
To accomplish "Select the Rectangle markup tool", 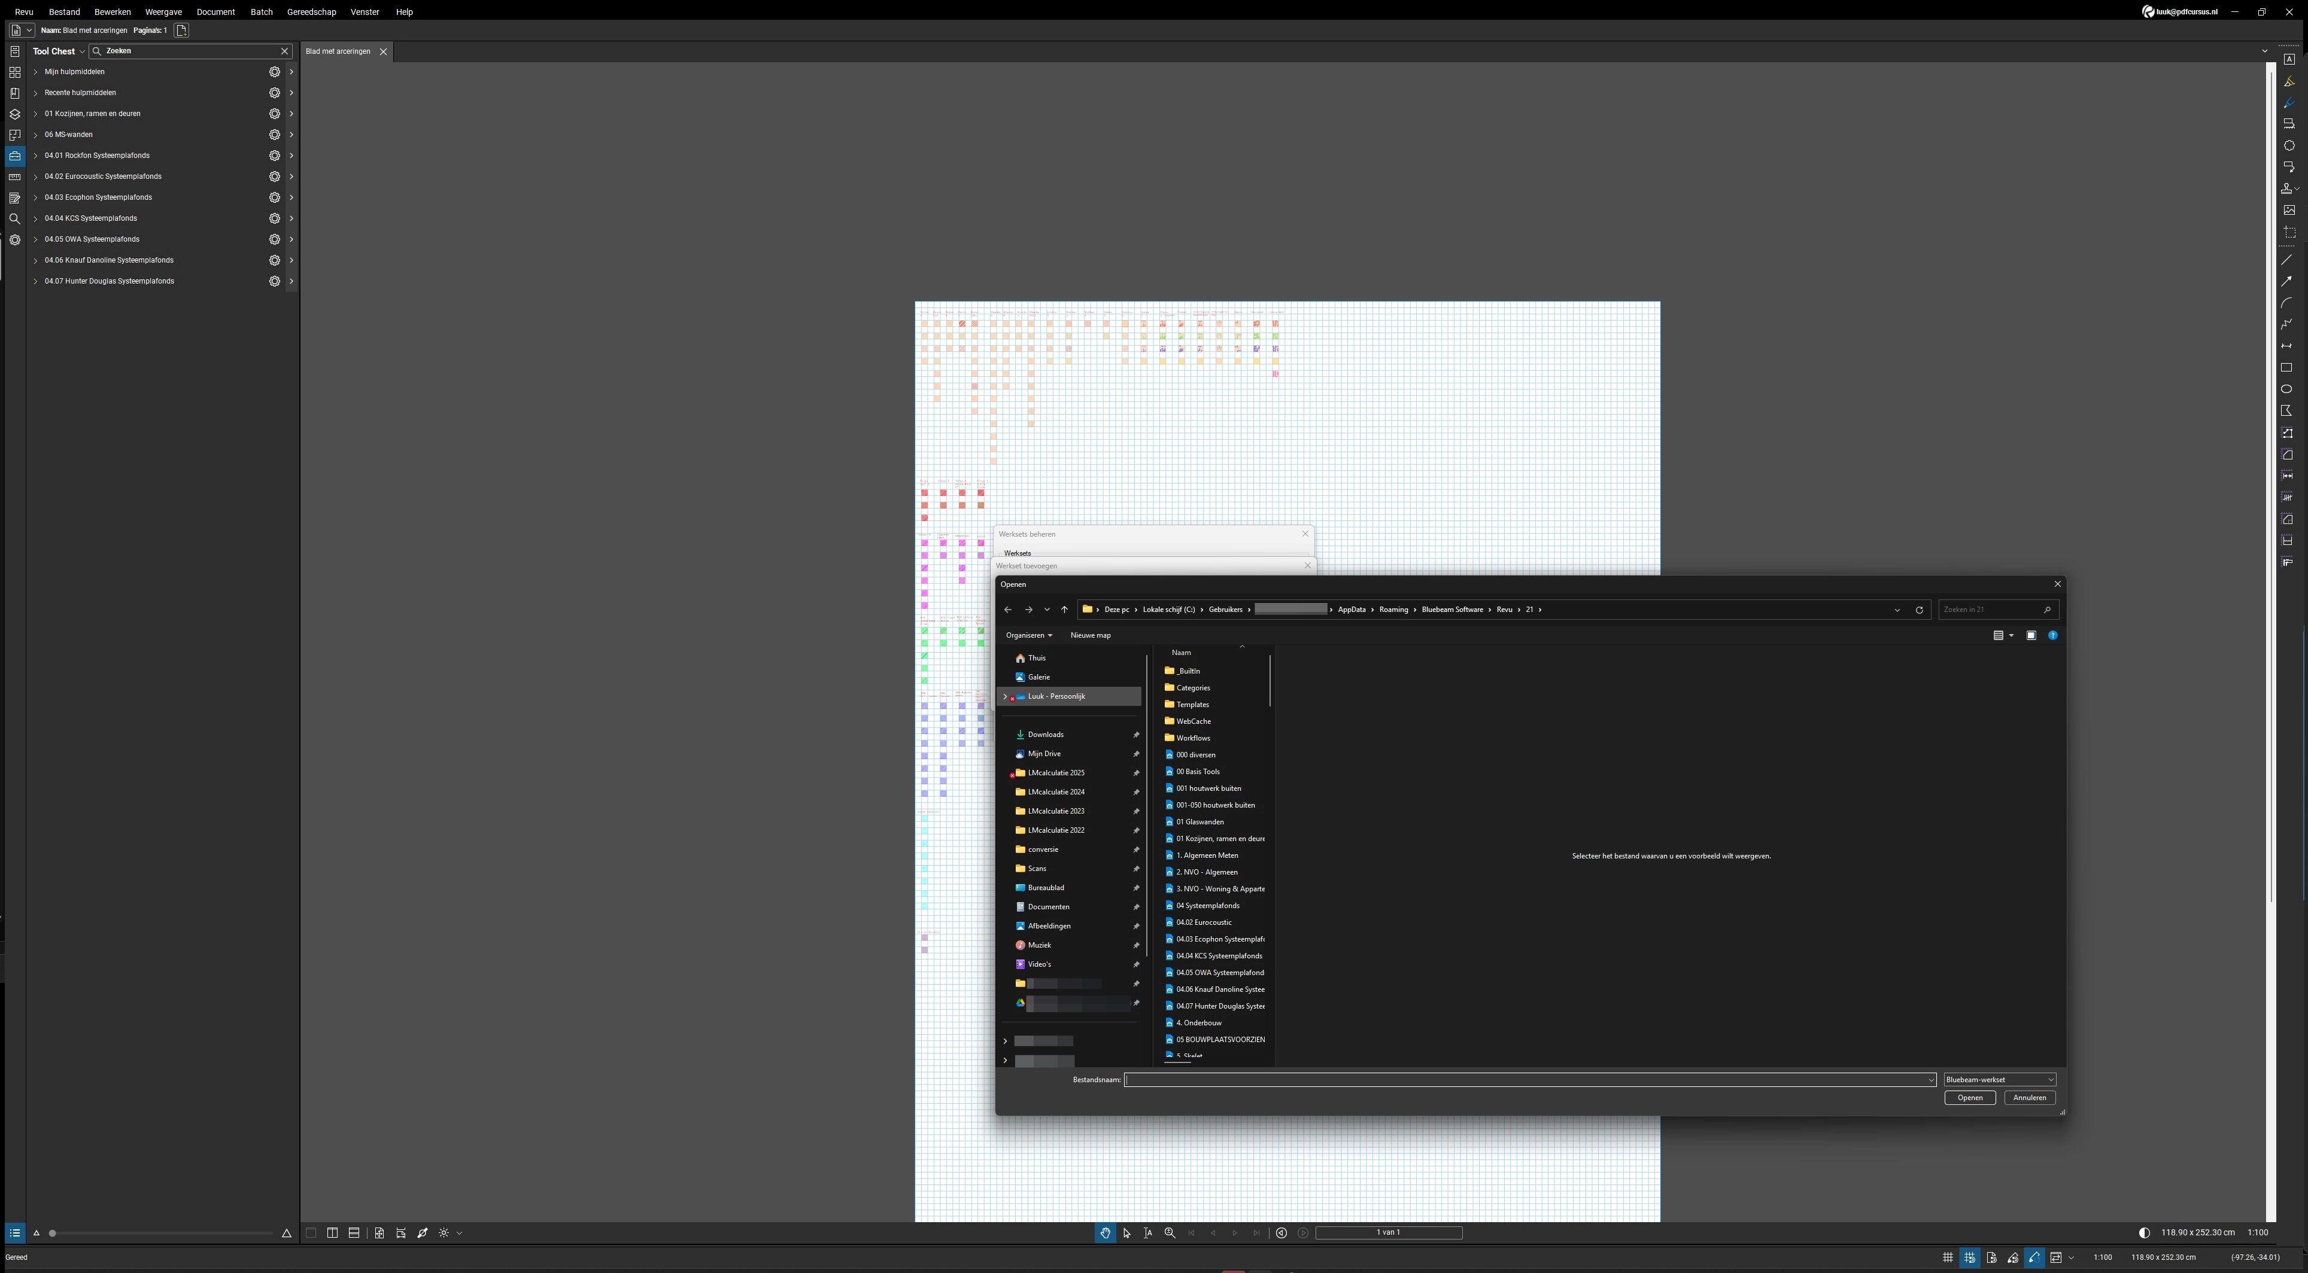I will [x=2286, y=368].
